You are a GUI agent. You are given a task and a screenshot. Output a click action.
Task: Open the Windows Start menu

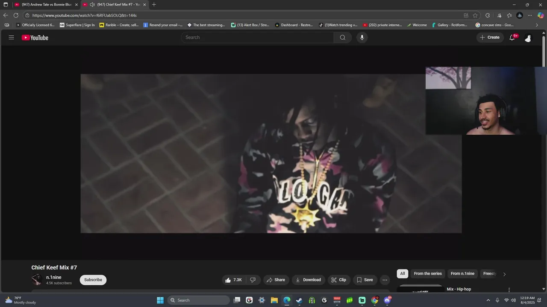pos(160,300)
